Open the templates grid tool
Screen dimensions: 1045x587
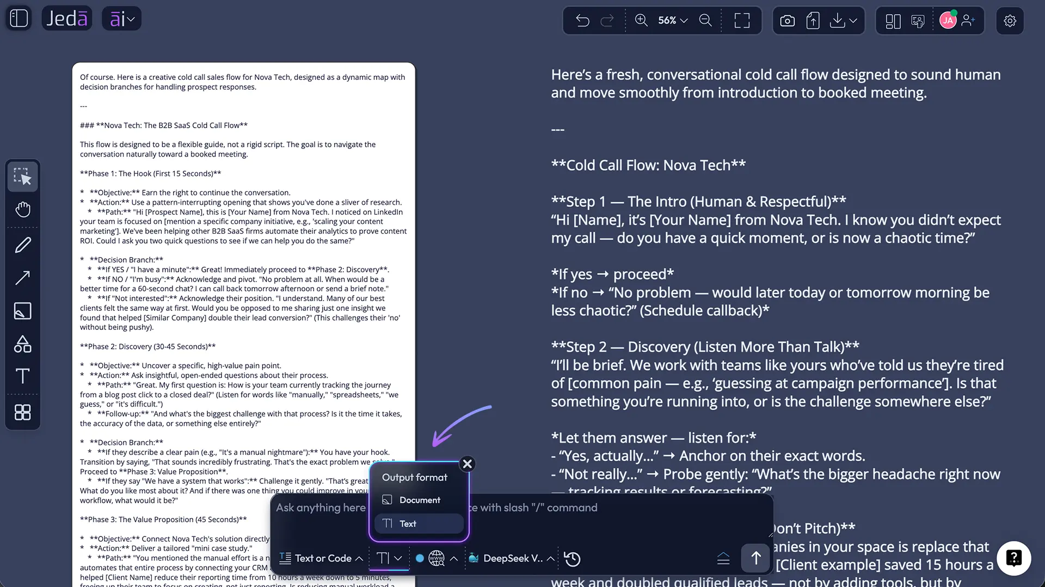(23, 412)
